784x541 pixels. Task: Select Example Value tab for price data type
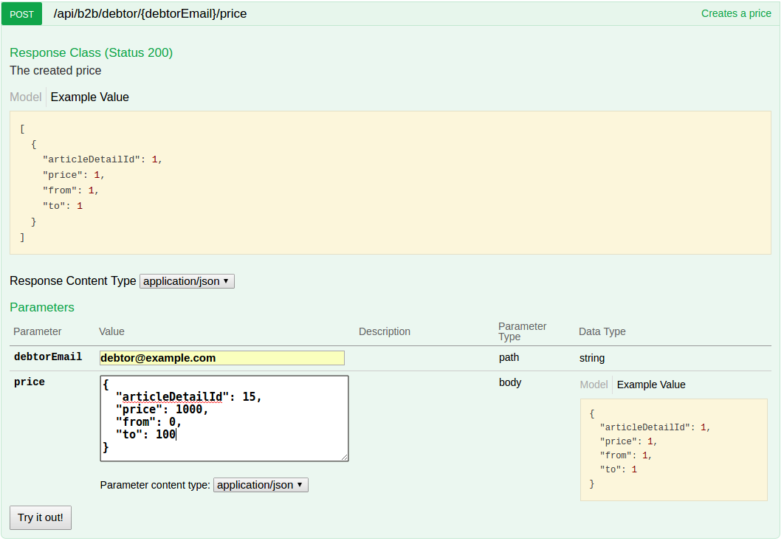[x=651, y=385]
